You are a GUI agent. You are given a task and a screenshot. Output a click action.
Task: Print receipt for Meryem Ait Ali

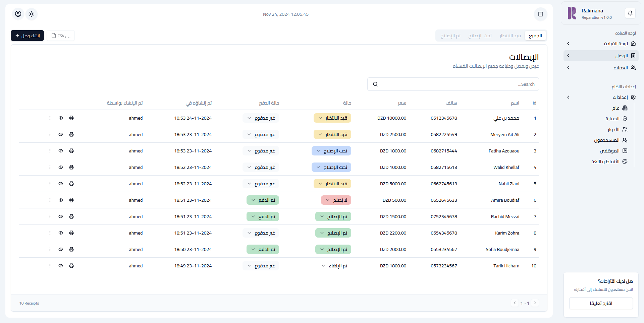[71, 134]
